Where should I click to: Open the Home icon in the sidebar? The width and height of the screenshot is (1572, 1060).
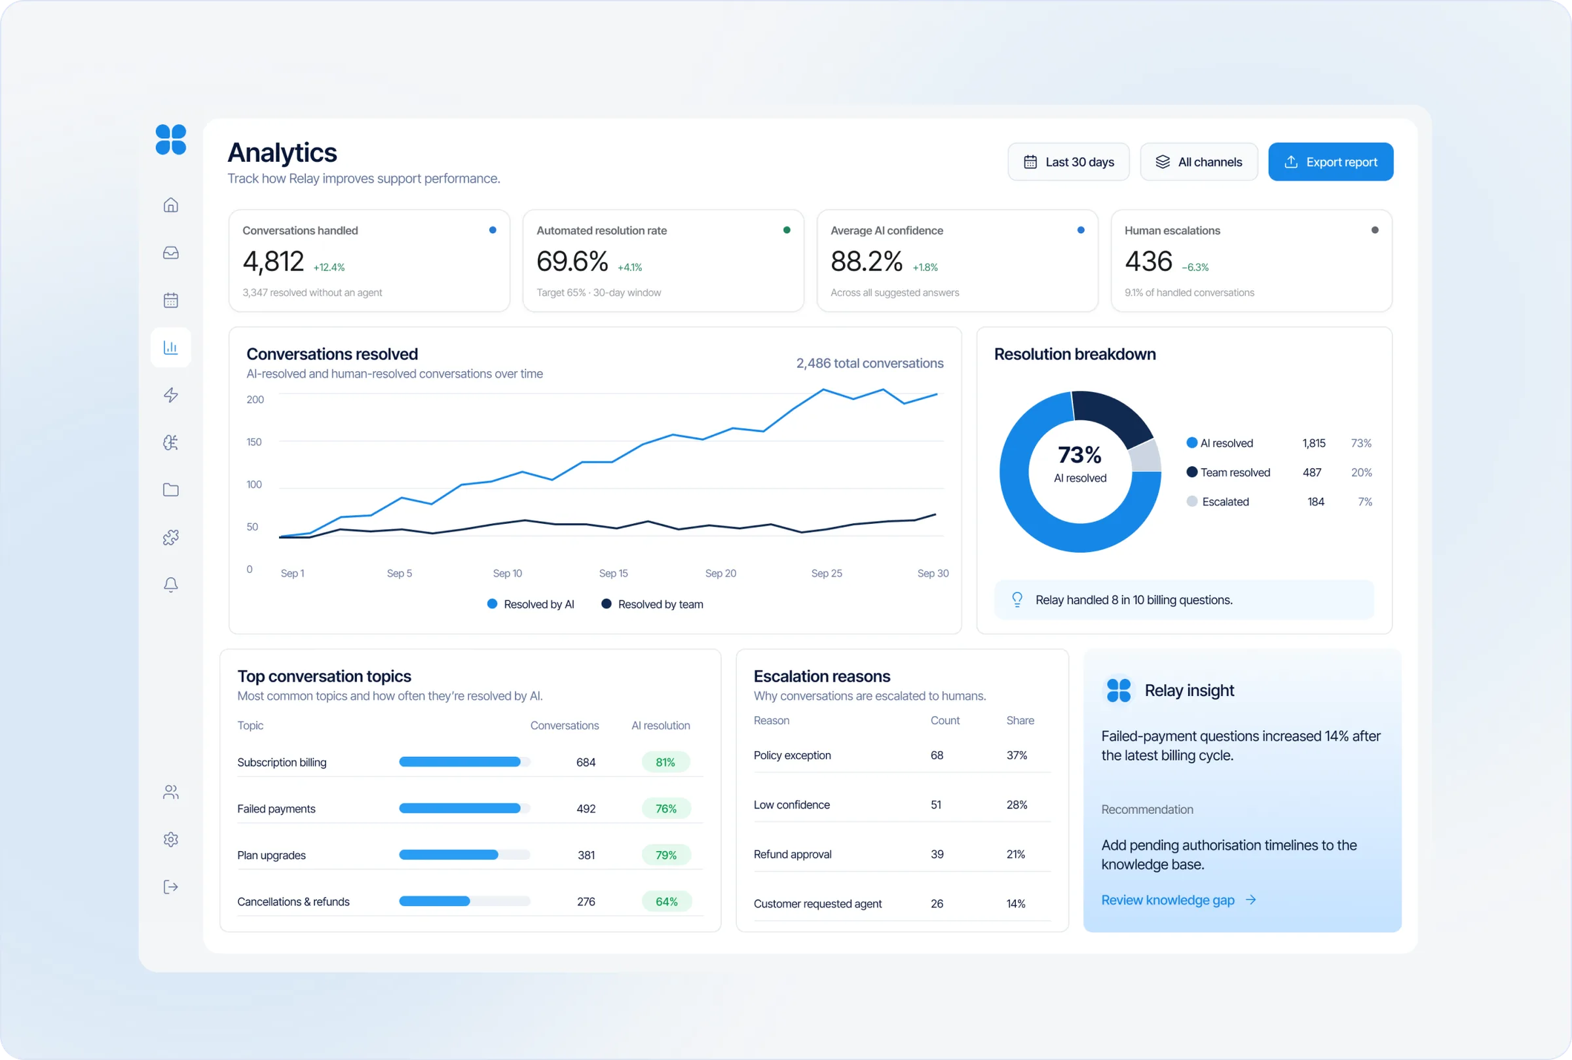[x=171, y=205]
